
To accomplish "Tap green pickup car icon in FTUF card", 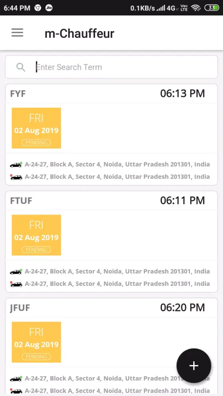I will pos(16,272).
